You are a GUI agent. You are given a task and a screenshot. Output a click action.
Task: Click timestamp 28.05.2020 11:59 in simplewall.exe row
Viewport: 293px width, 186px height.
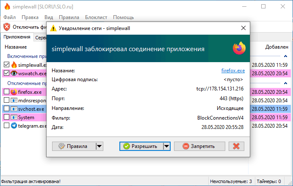(x=270, y=65)
